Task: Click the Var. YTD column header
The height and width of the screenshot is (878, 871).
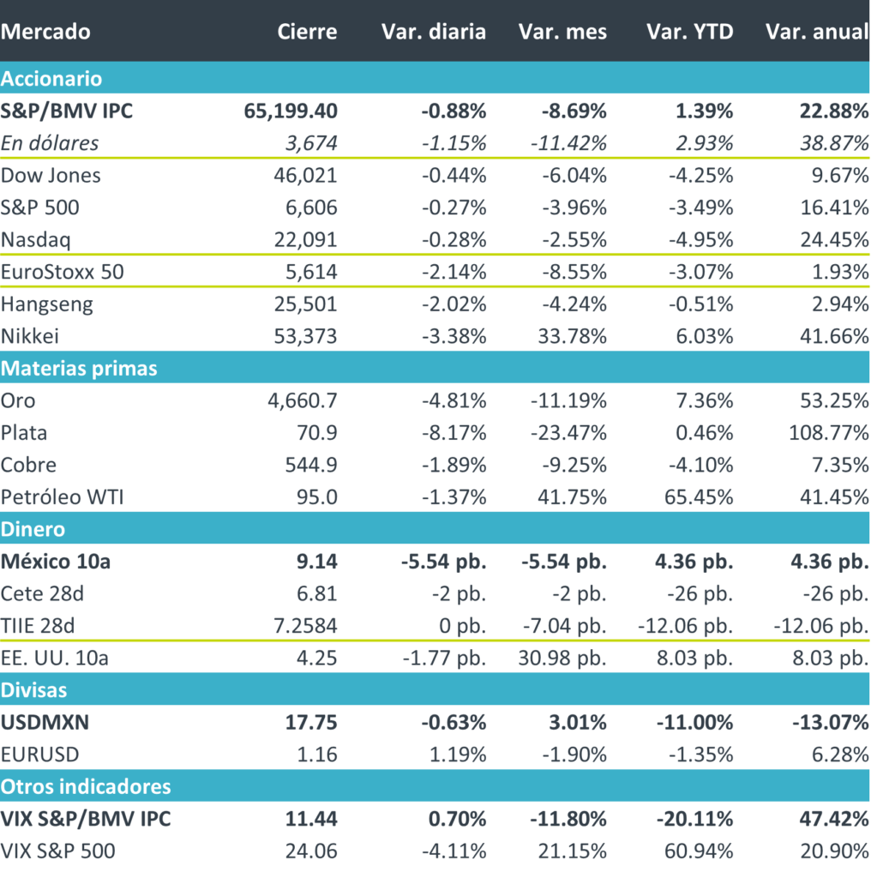Action: click(x=689, y=32)
